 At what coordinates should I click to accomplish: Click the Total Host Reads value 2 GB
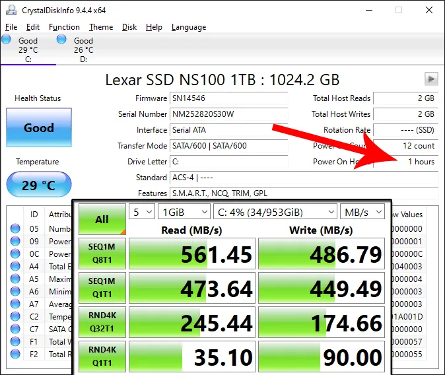pyautogui.click(x=406, y=98)
